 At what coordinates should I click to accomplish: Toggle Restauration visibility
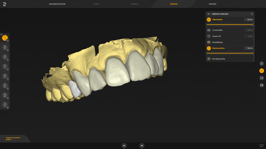point(209,48)
